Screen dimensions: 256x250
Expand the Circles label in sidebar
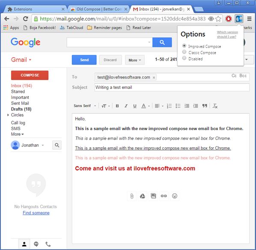(x=8, y=115)
